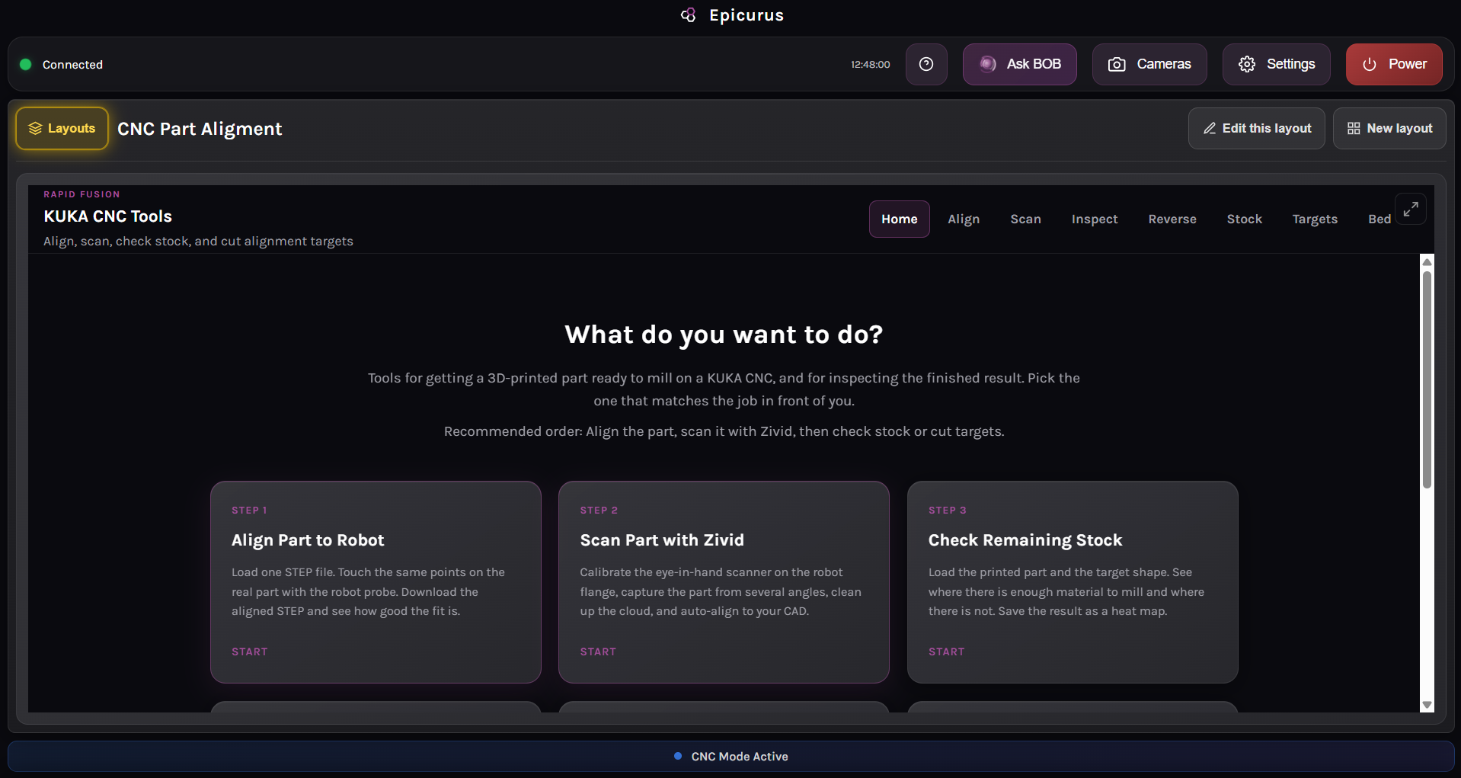Click Edit this layout
The width and height of the screenshot is (1461, 778).
(1257, 128)
